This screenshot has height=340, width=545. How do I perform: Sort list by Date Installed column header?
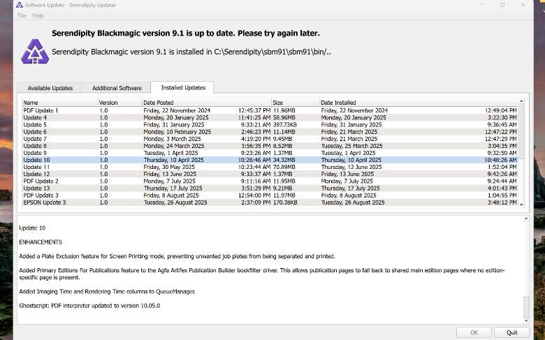point(419,103)
